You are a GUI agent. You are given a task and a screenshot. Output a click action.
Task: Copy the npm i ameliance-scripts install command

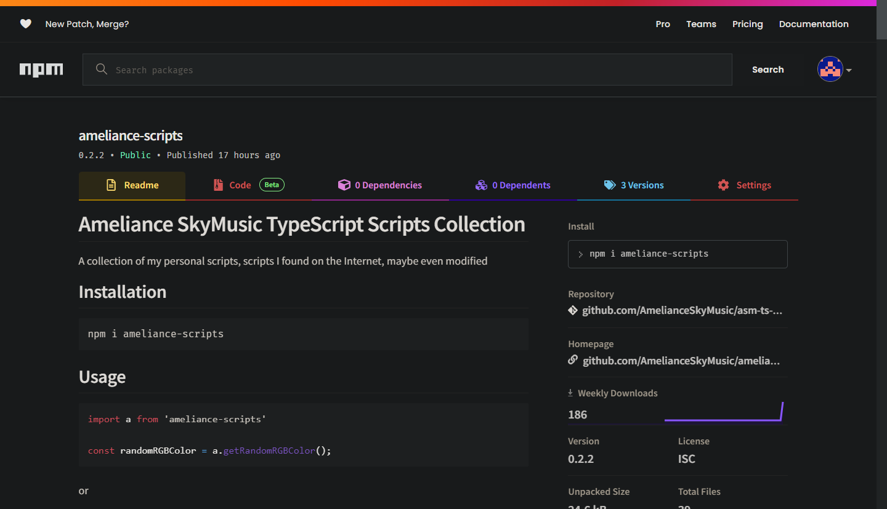(678, 254)
